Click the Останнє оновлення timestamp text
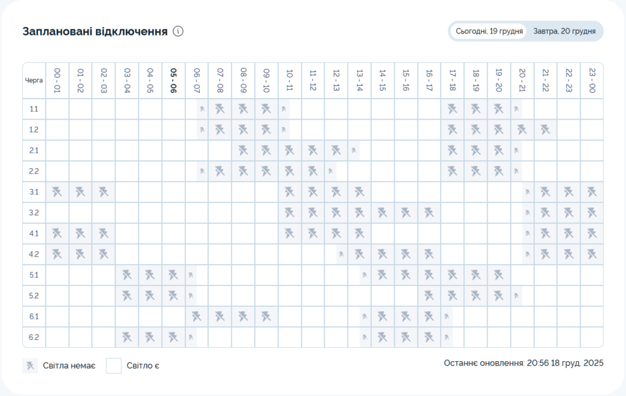The height and width of the screenshot is (396, 626). click(x=523, y=363)
